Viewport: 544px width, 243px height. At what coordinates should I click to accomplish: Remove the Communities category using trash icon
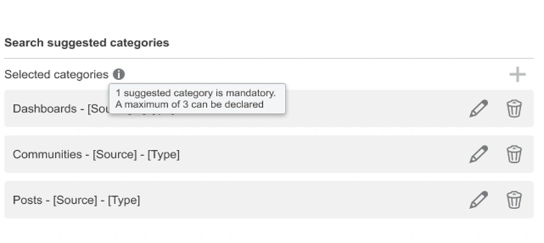coord(514,154)
